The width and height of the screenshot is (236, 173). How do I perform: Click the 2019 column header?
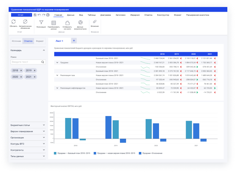coord(176,54)
